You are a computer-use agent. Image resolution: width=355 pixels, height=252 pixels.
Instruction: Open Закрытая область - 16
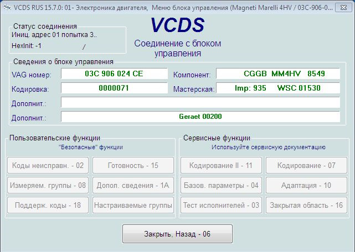[306, 205]
